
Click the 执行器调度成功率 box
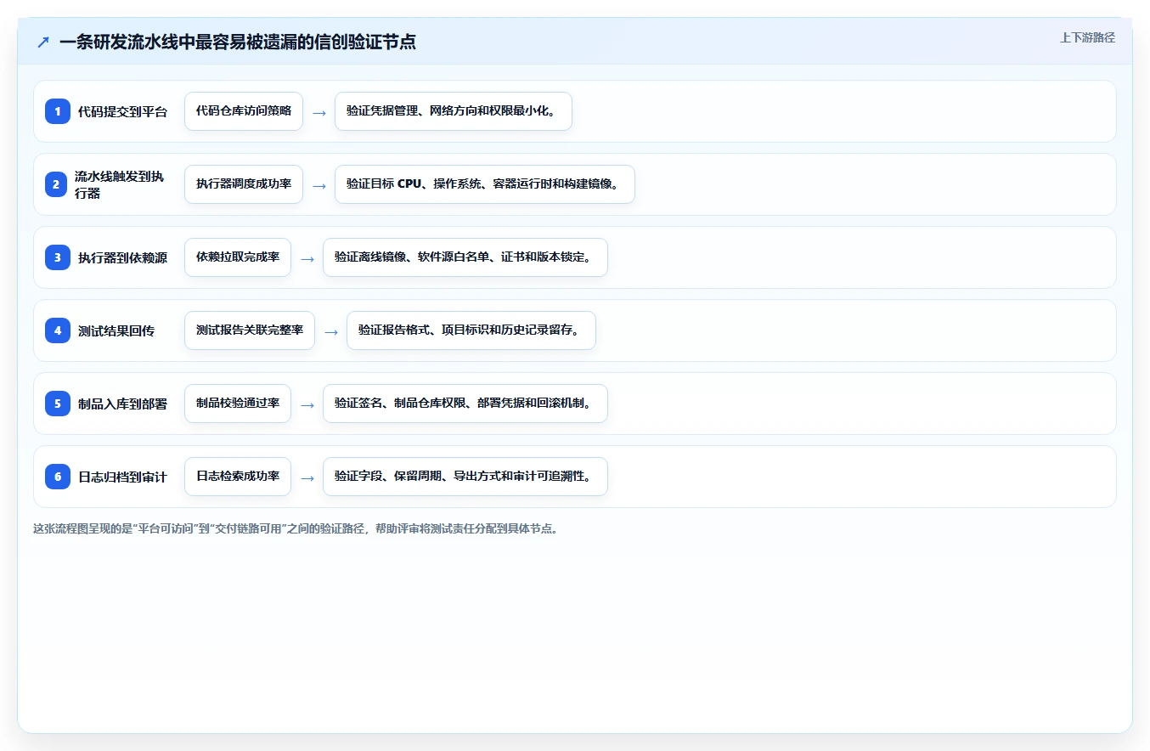[244, 184]
